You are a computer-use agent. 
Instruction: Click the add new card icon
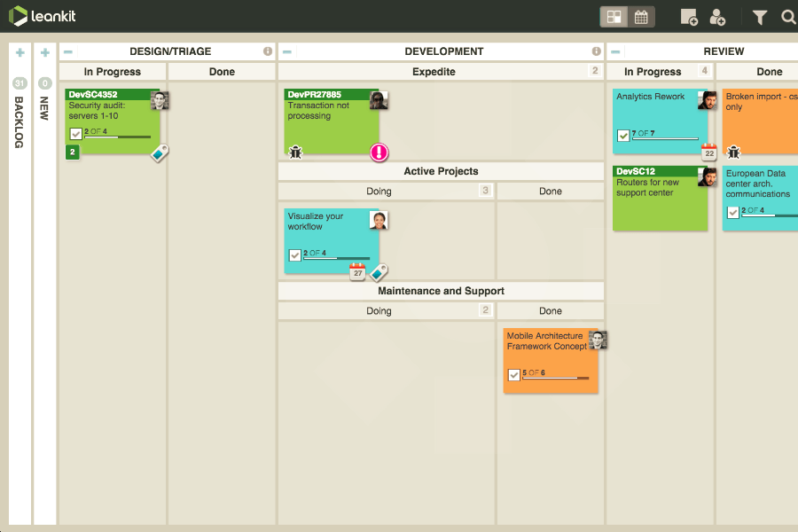click(689, 17)
